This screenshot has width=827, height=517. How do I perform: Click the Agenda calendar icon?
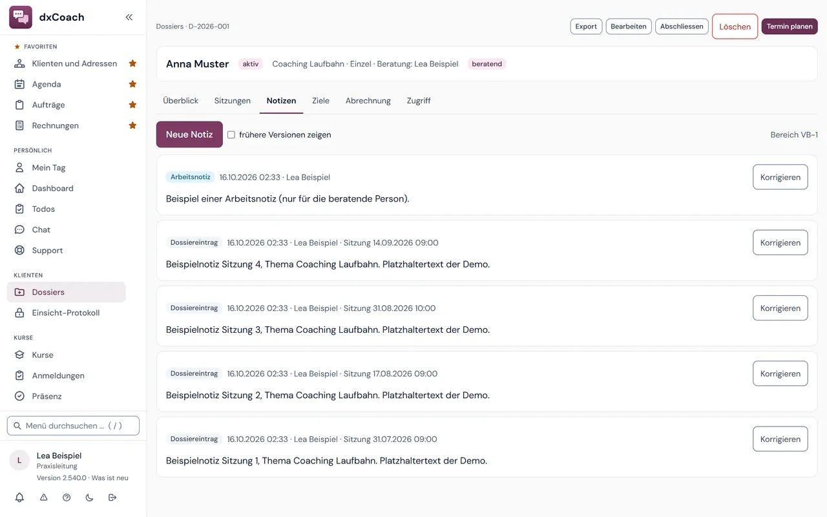coord(19,84)
